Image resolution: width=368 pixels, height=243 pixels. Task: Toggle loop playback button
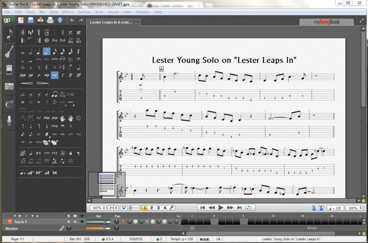tap(248, 208)
